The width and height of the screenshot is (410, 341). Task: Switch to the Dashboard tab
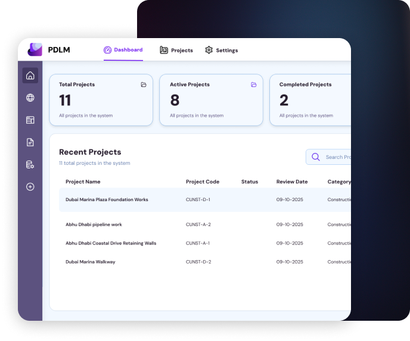coord(123,50)
